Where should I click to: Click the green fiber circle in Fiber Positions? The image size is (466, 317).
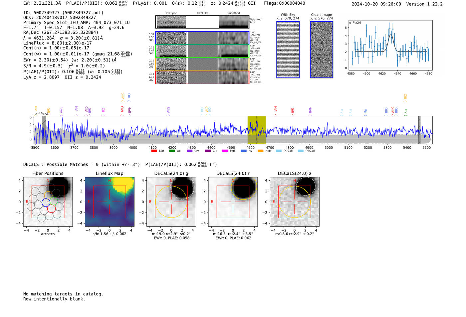pos(54,201)
